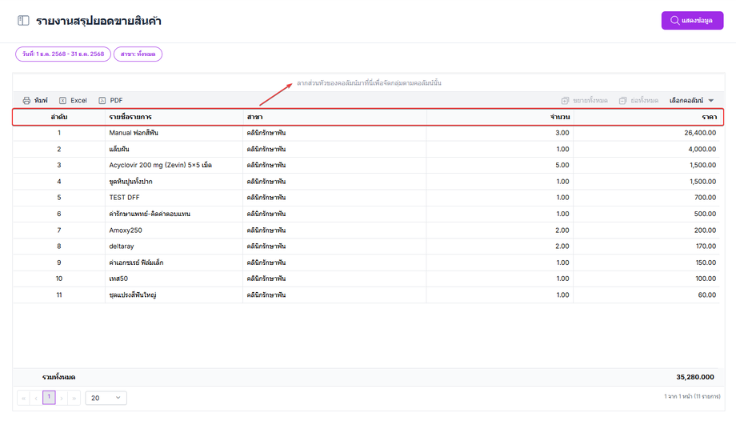
Task: Open the branch filter chip
Action: click(138, 54)
